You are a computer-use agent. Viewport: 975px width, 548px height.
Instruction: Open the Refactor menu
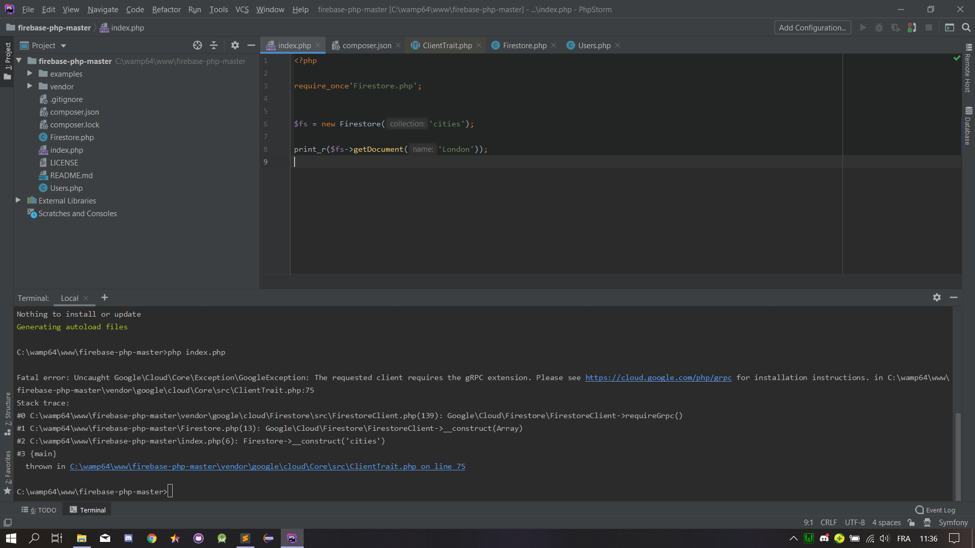click(x=166, y=9)
